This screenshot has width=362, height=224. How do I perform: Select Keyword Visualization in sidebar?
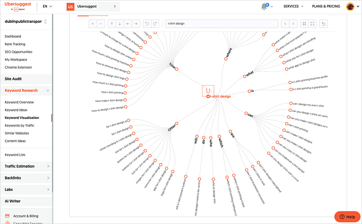pos(22,118)
